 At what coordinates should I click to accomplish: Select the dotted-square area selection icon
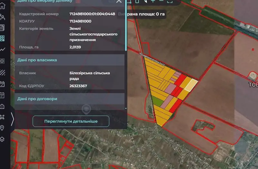click(3, 61)
